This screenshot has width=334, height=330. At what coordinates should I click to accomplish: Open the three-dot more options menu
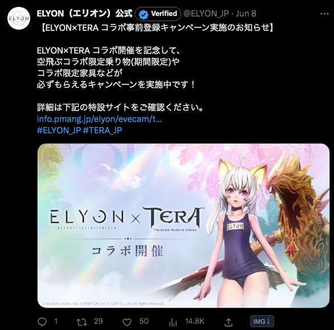pos(324,14)
